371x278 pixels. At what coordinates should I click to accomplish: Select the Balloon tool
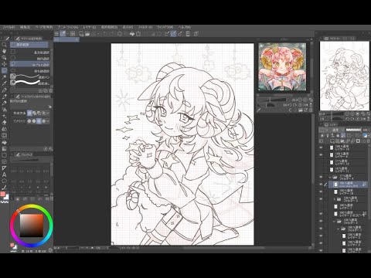4,181
